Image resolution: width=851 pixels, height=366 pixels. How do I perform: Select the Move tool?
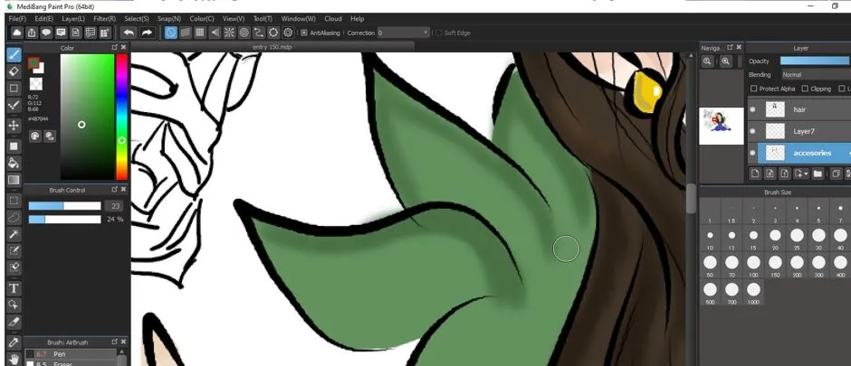click(x=14, y=125)
